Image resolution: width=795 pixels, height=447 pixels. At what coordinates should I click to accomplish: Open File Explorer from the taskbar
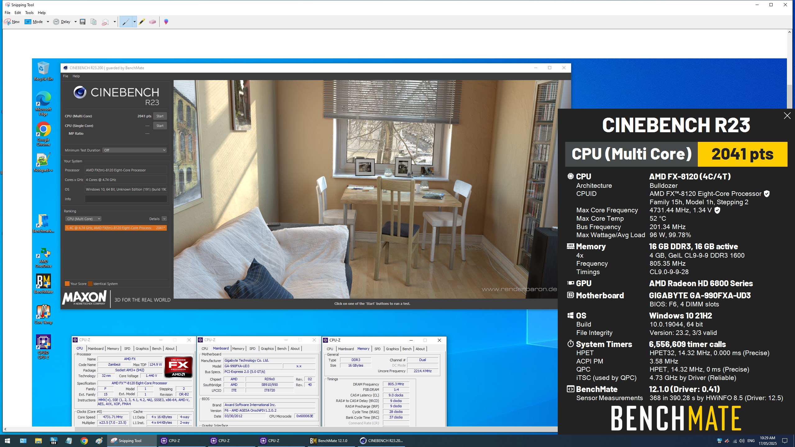(x=38, y=441)
